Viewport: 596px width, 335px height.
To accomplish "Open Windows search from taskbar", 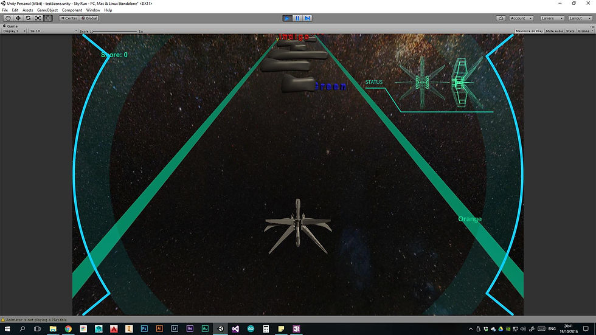I will tap(23, 328).
